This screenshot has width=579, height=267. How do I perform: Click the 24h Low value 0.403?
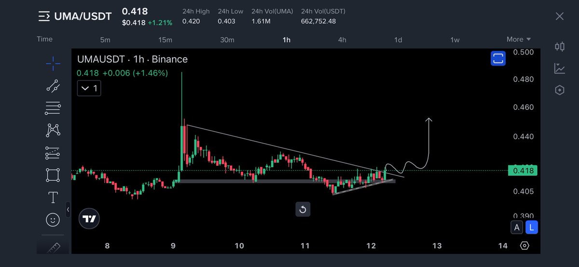227,21
